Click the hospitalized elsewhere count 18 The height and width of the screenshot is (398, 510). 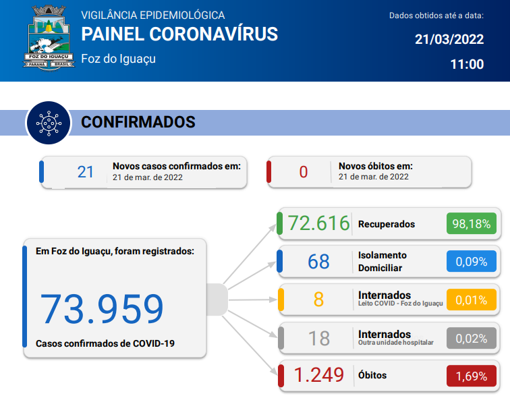[x=319, y=339]
